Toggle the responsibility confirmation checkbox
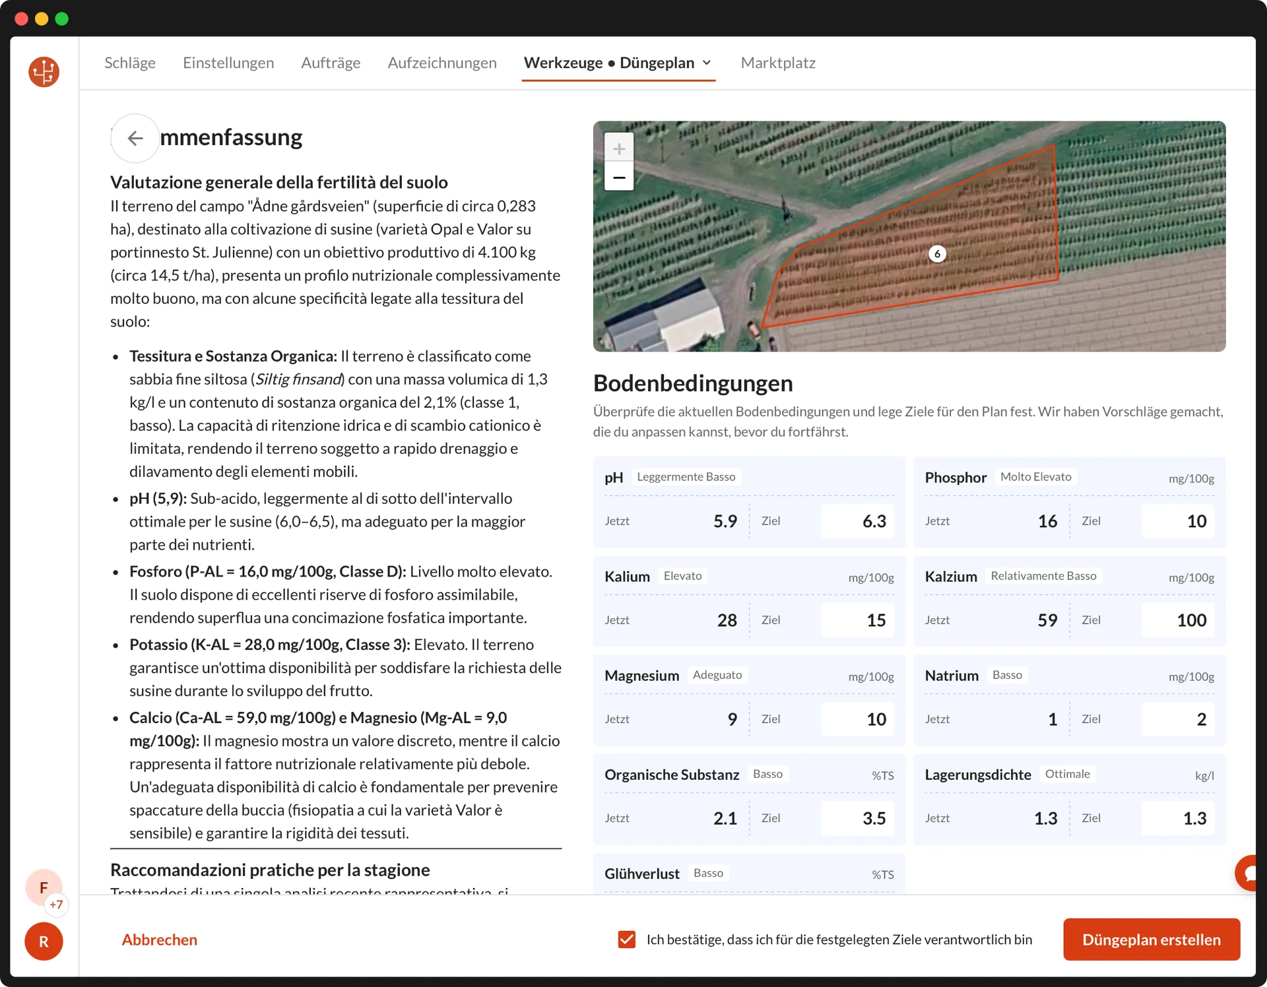This screenshot has height=987, width=1267. (627, 939)
